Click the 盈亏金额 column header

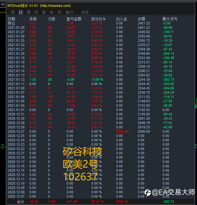tap(74, 19)
